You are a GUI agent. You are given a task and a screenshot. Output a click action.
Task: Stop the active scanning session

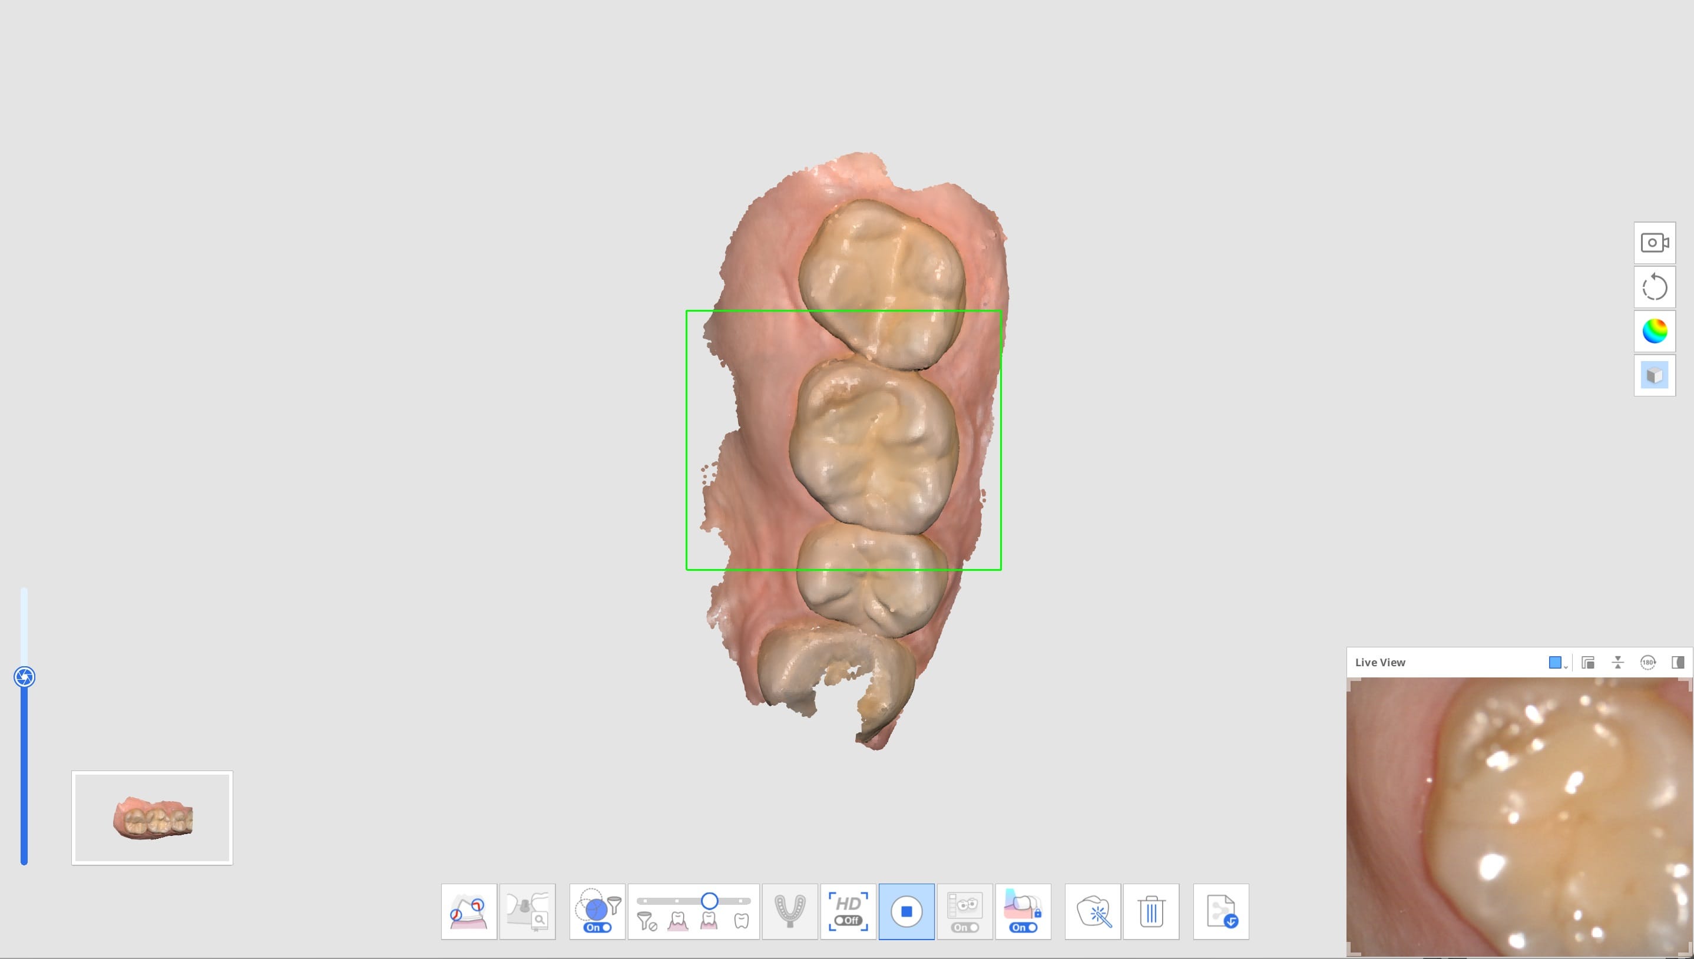pyautogui.click(x=906, y=911)
